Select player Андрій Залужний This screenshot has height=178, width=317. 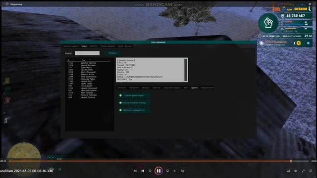tap(88, 88)
